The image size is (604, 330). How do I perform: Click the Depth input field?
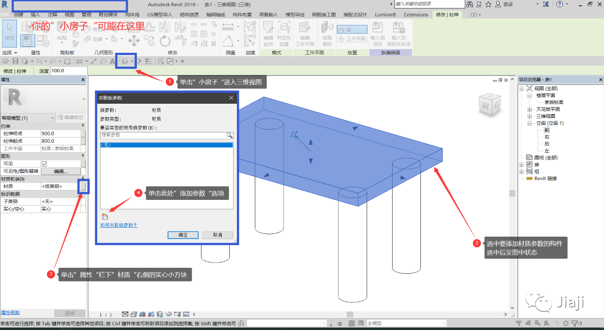(x=68, y=71)
